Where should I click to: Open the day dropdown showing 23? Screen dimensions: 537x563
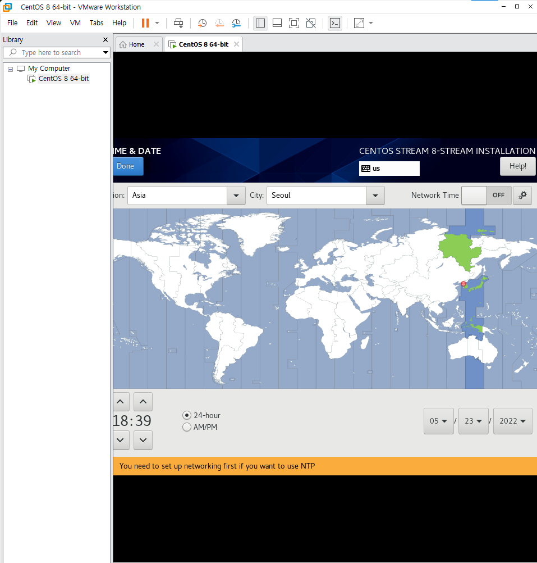coord(473,421)
